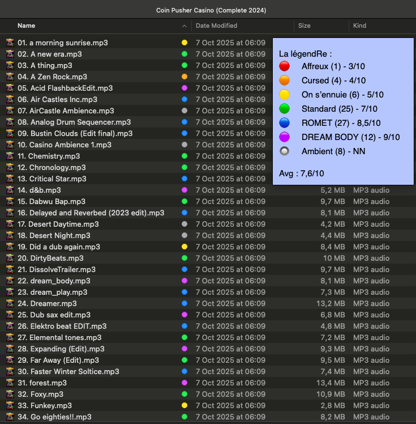Viewport: 416px width, 424px height.
Task: Select the file name 32. Foxy.mp3
Action: pos(41,395)
